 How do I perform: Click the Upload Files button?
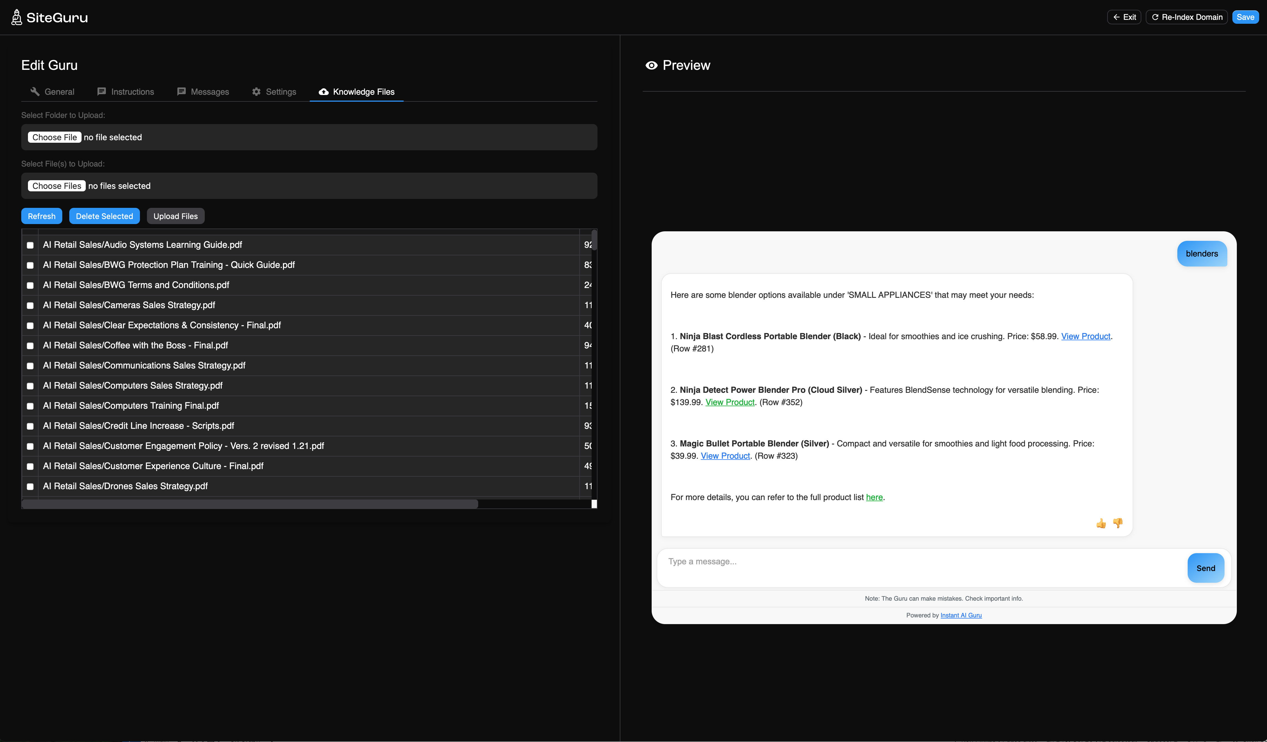(x=175, y=216)
